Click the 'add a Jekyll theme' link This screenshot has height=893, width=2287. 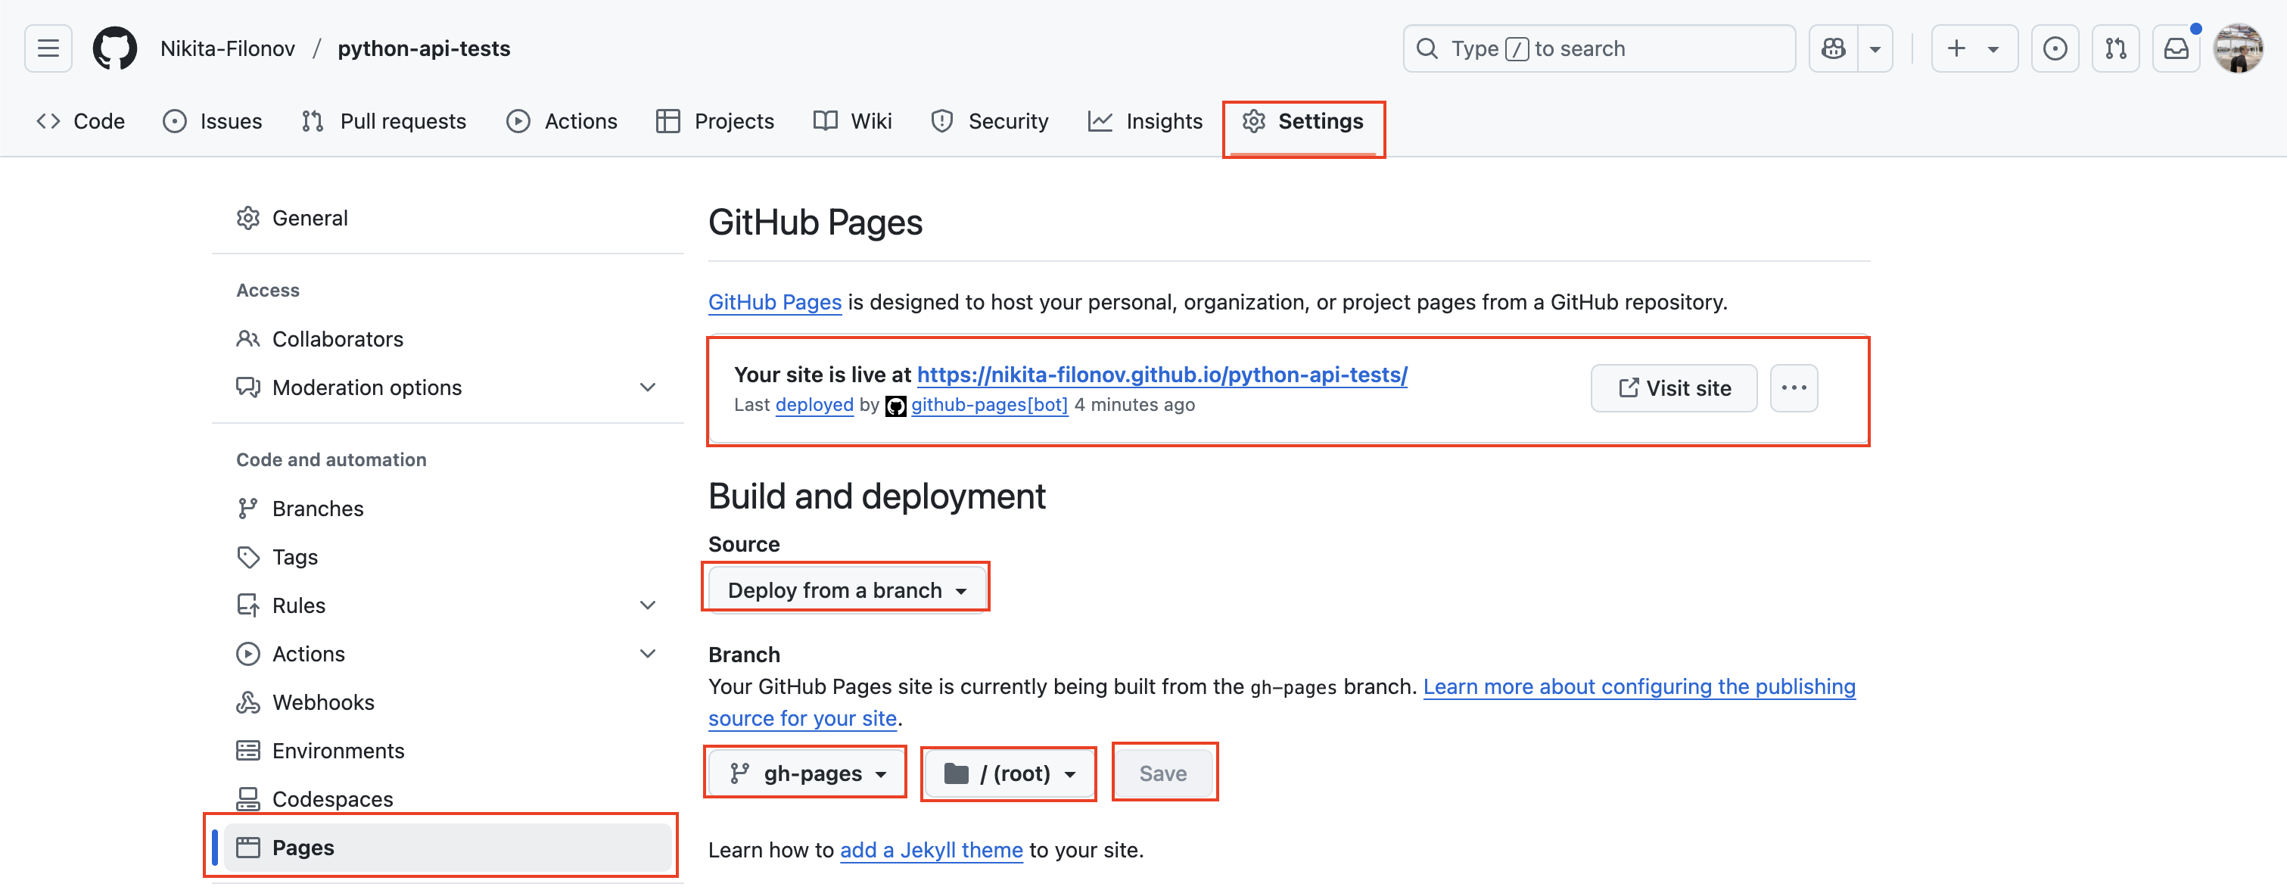(x=932, y=850)
